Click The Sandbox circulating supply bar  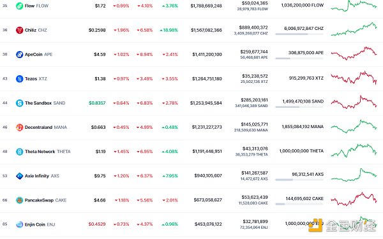(x=299, y=107)
